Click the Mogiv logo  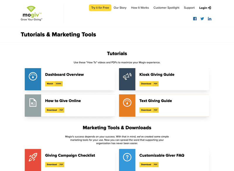pyautogui.click(x=32, y=13)
